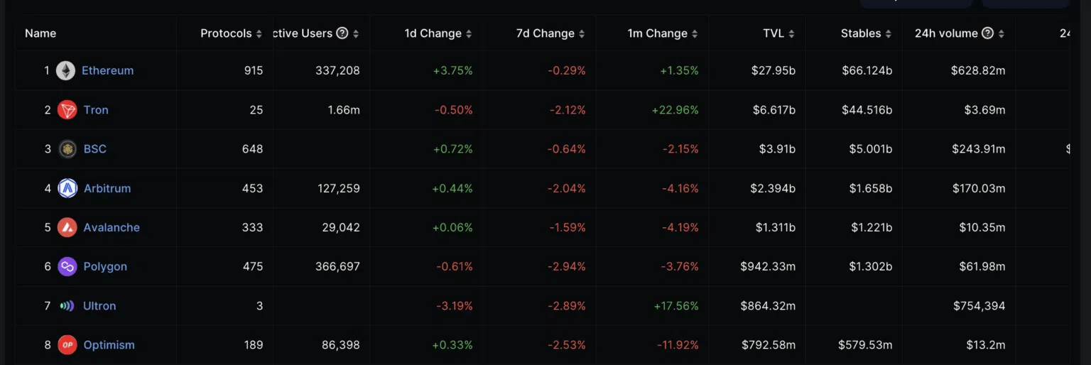
Task: Sort table by Protocols column
Action: pyautogui.click(x=259, y=34)
